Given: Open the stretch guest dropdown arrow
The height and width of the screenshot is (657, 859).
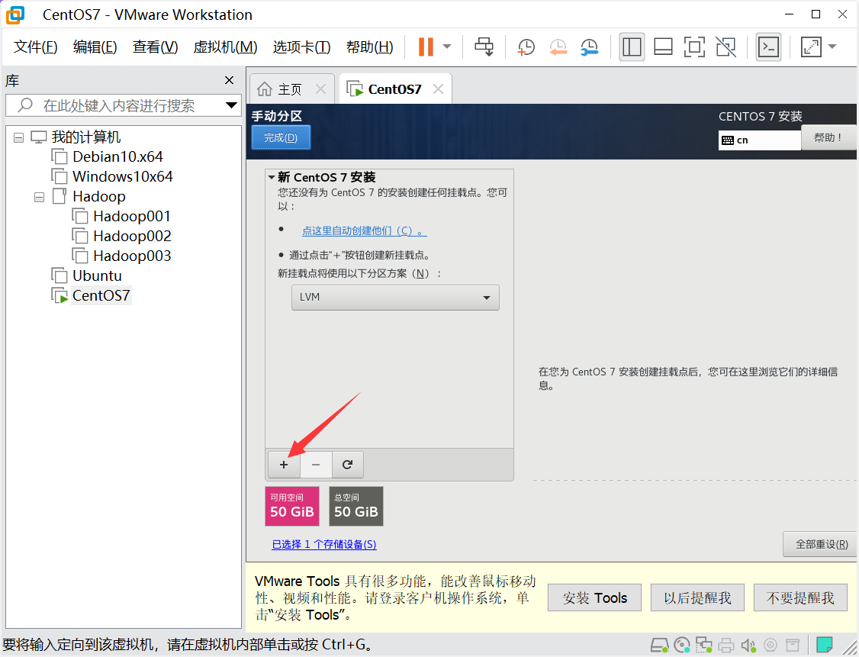Looking at the screenshot, I should tap(832, 47).
